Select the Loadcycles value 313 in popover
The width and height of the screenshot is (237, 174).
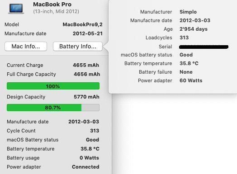(184, 38)
